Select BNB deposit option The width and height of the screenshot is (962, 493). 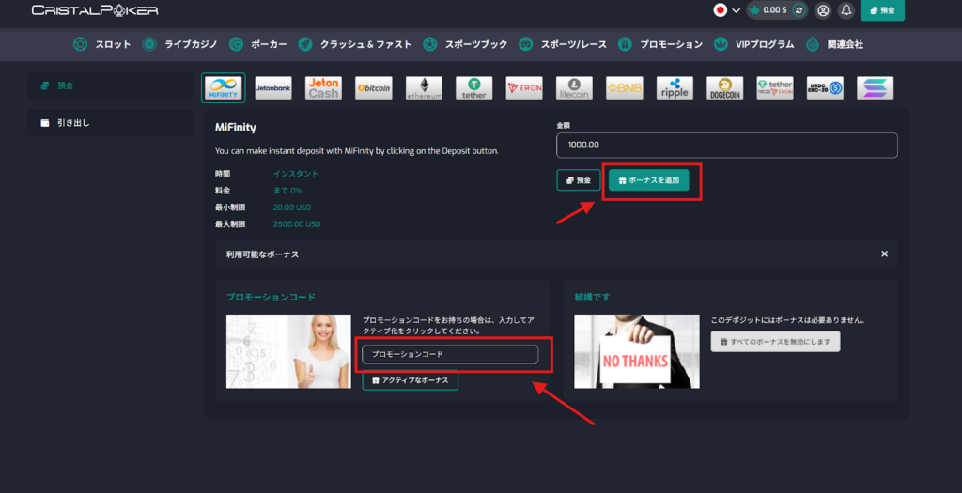pyautogui.click(x=625, y=87)
